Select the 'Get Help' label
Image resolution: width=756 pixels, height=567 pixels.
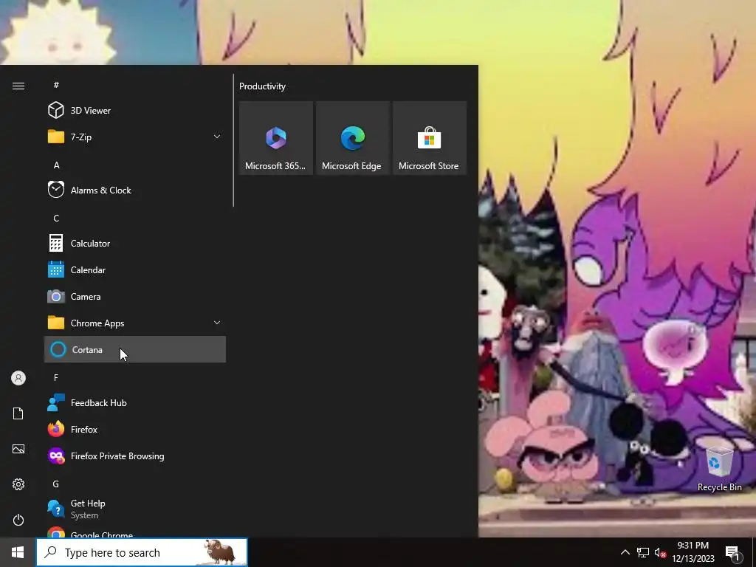tap(88, 503)
